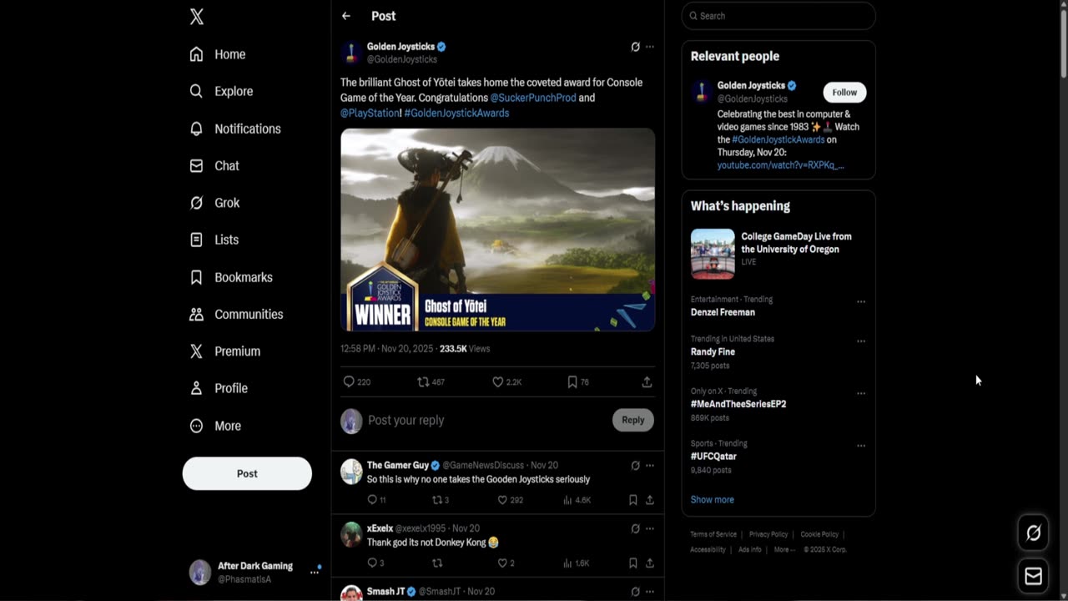Open the Grok floating button at bottom right
The height and width of the screenshot is (601, 1068).
(1033, 533)
